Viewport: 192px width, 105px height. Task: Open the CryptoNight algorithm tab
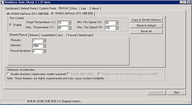tap(48, 35)
